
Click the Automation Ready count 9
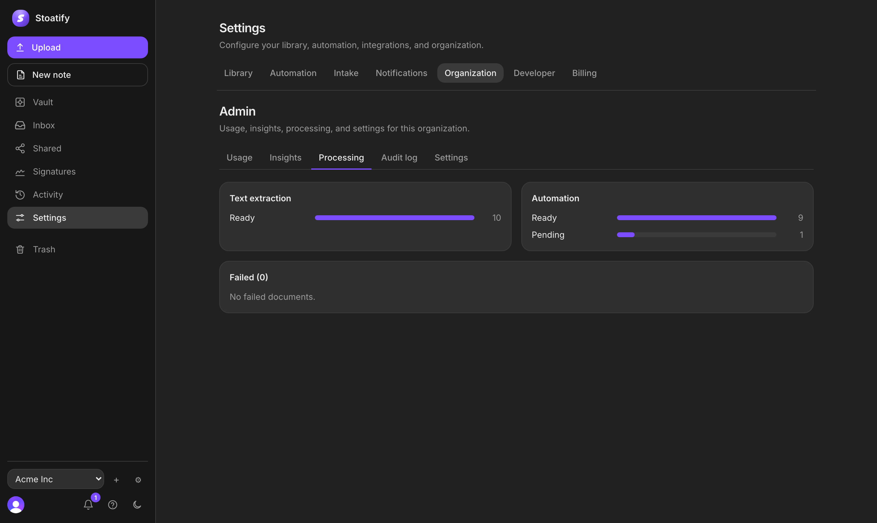(x=801, y=218)
